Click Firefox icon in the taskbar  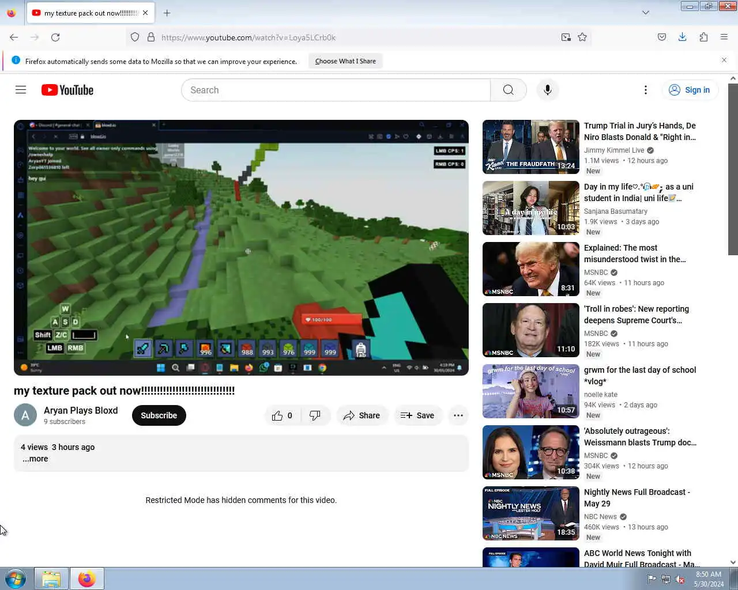click(x=87, y=578)
